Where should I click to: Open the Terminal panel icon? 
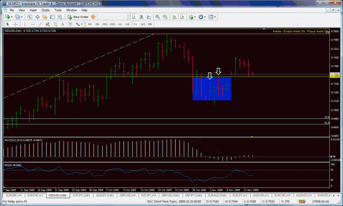[52, 17]
